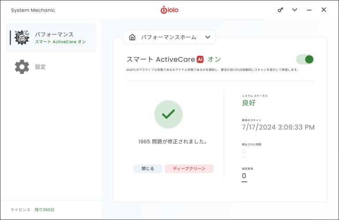Click the license key icon in title bar

click(x=280, y=10)
